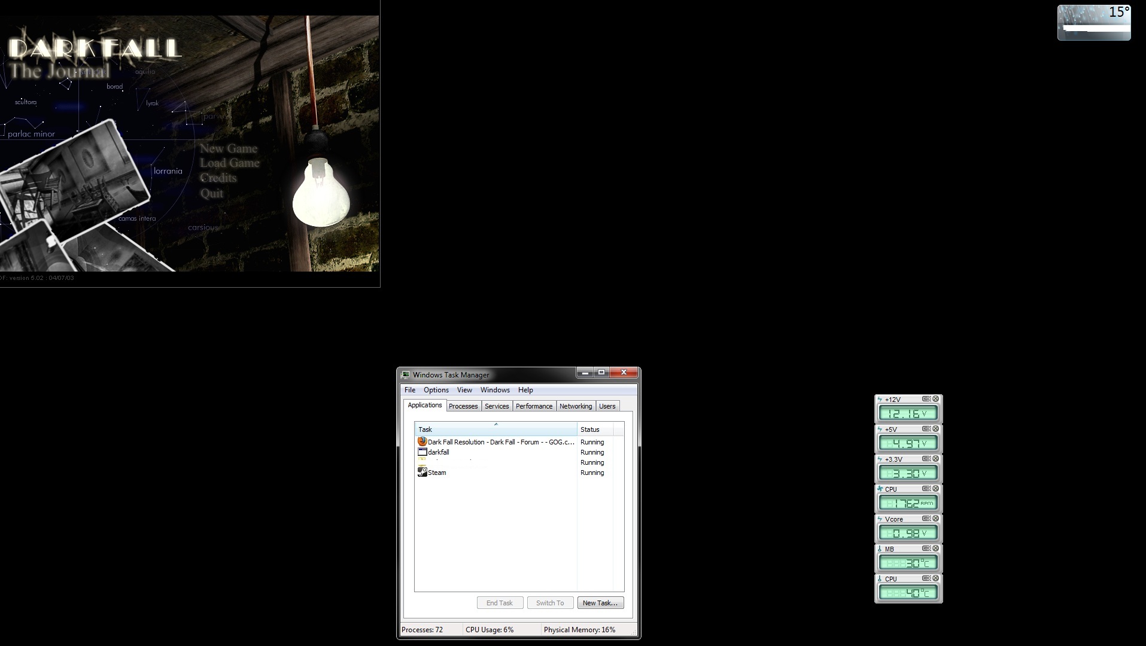Screen dimensions: 1146x646
Task: Open Credits in the Dark Fall menu
Action: 218,178
